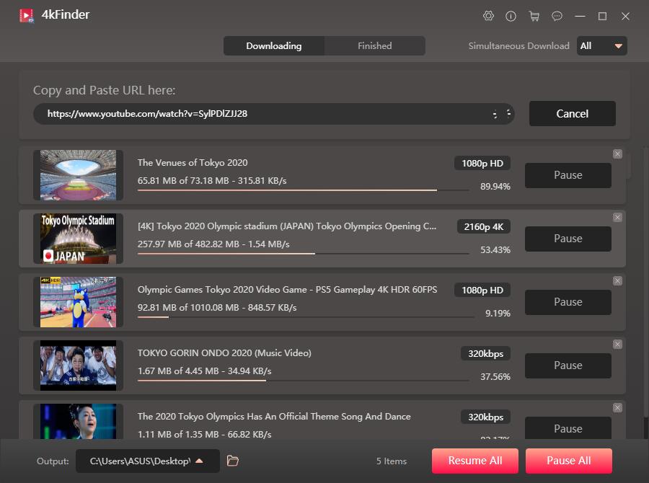The height and width of the screenshot is (483, 649).
Task: Expand the output path dropdown
Action: [199, 461]
